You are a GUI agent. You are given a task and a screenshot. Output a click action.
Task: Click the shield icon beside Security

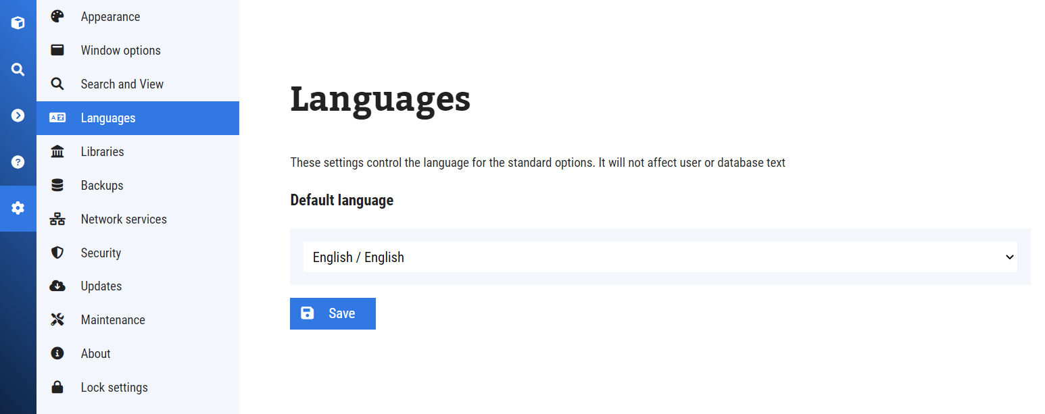pos(57,252)
